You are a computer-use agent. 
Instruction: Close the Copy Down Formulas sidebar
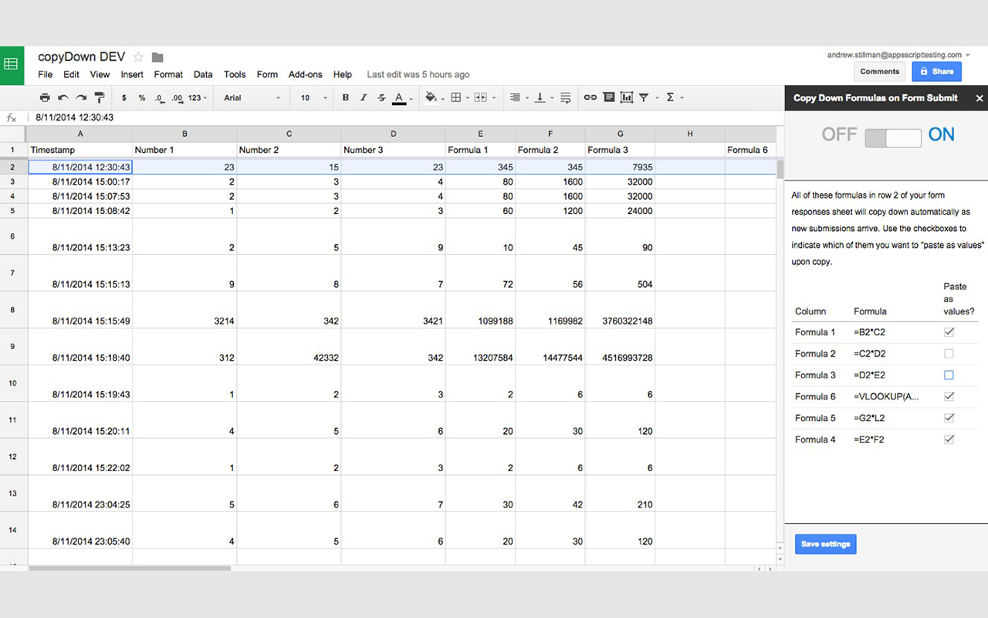click(980, 98)
